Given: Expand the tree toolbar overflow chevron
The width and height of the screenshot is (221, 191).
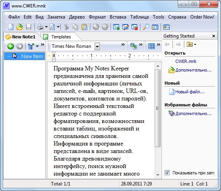Looking at the screenshot, I should 43,45.
